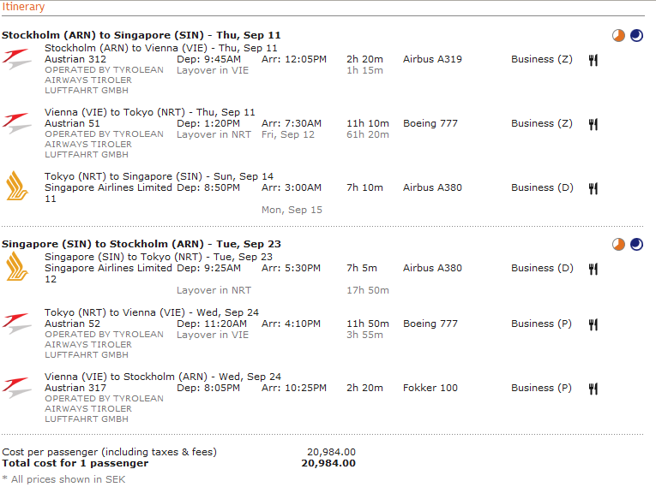The height and width of the screenshot is (487, 656).
Task: Click meal icon for Austrian 317 flight
Action: 593,389
